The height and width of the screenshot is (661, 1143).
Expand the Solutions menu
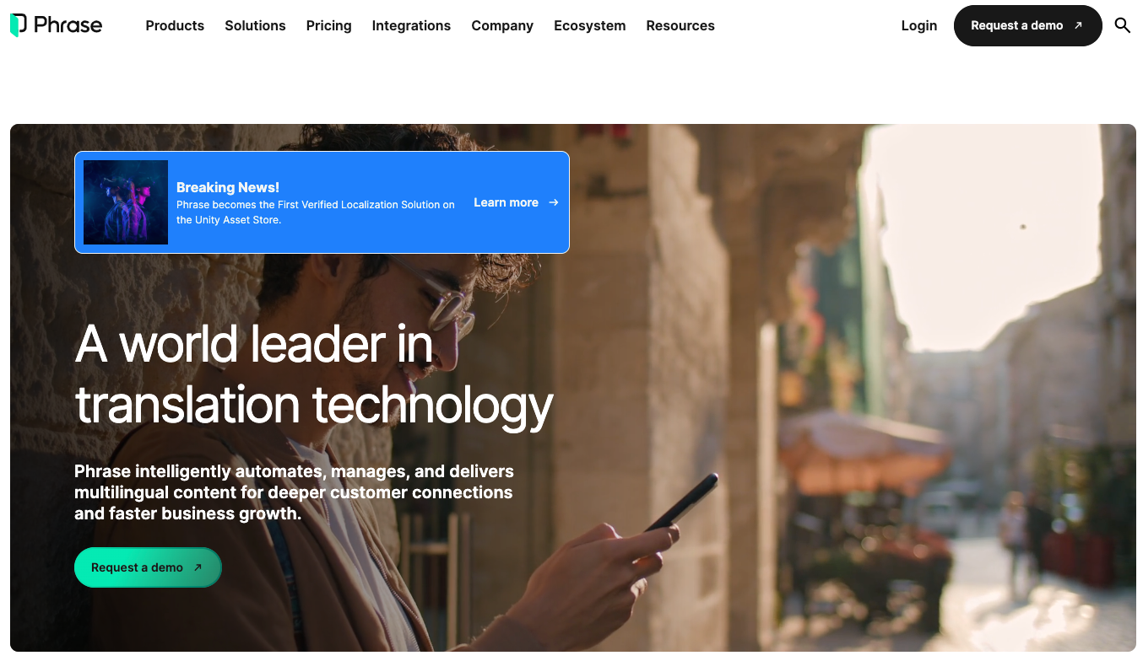pyautogui.click(x=255, y=25)
